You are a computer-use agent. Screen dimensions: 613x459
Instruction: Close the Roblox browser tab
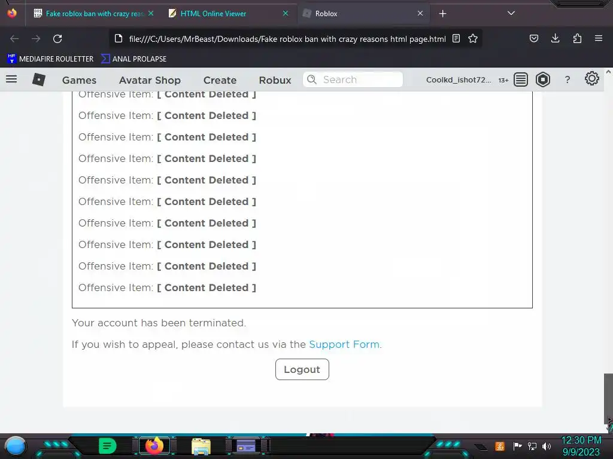(420, 13)
